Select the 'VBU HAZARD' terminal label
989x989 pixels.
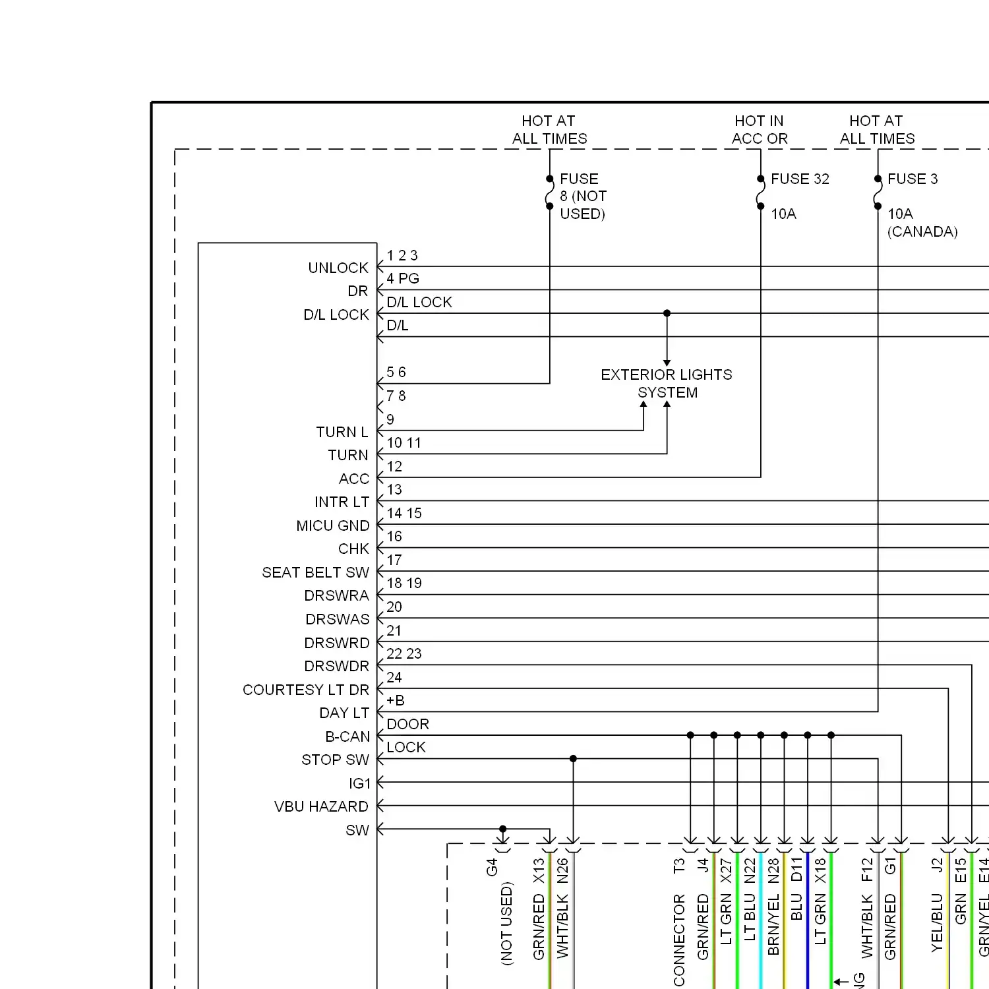click(x=321, y=806)
